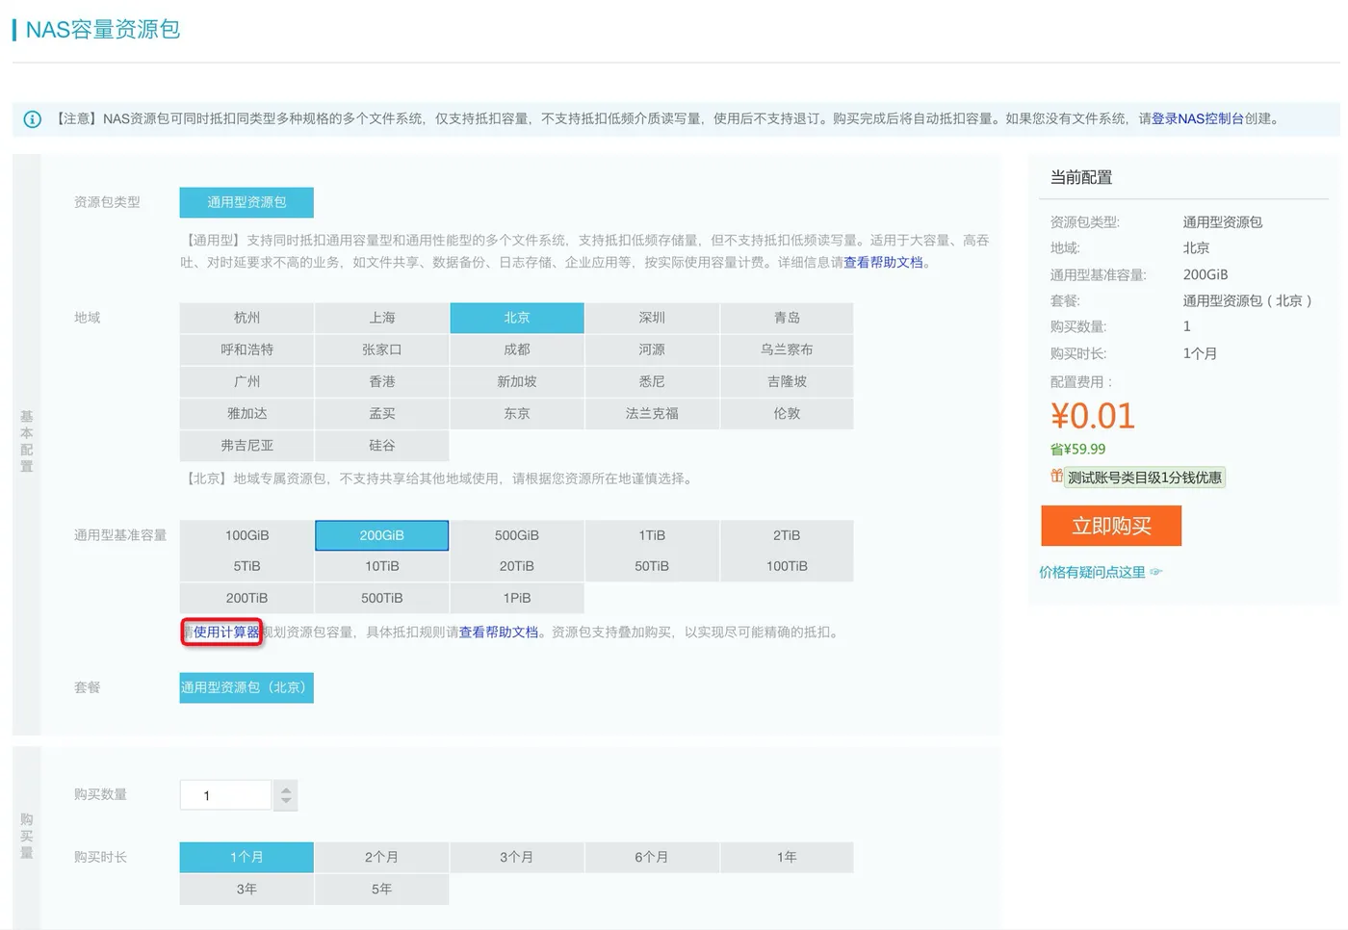Set purchase duration to 3个月

point(517,857)
